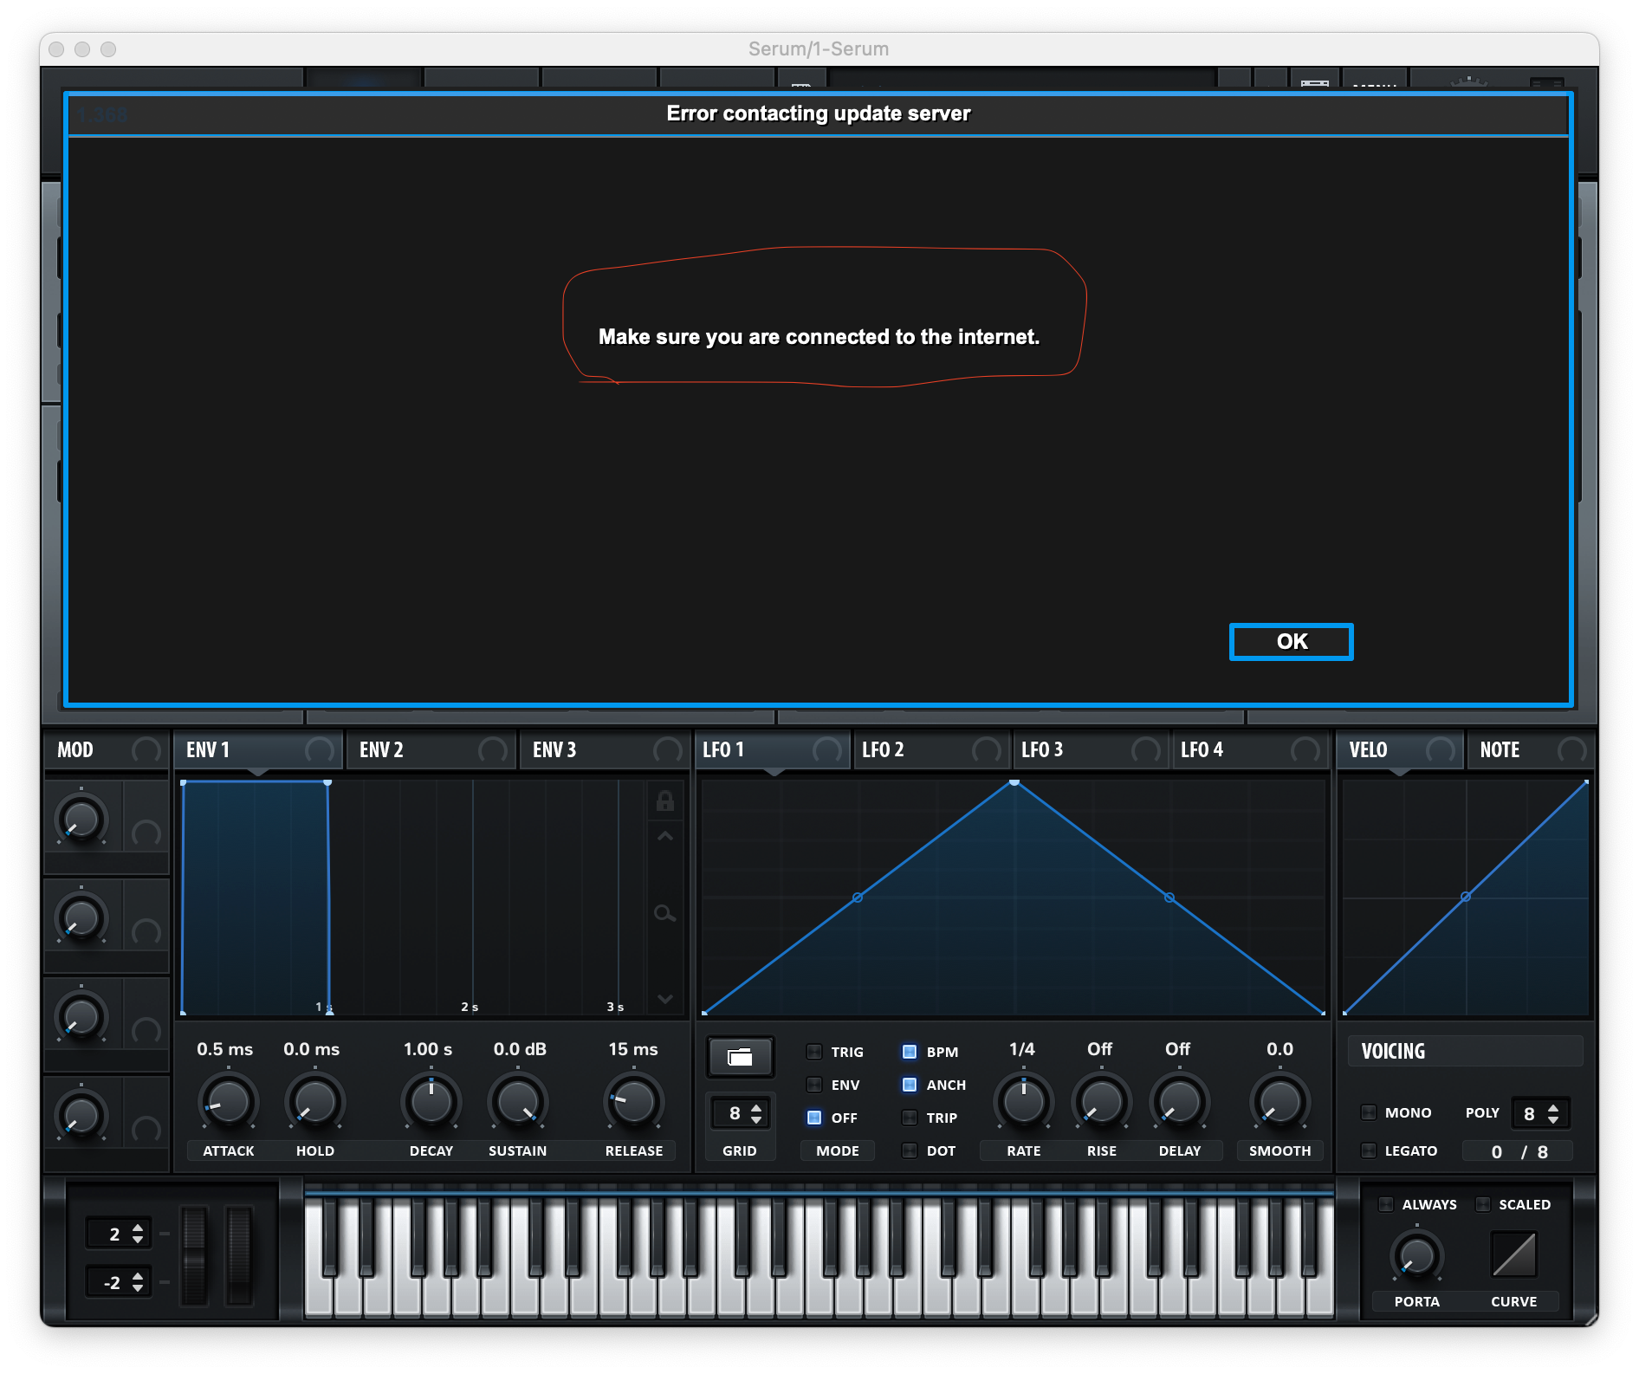The width and height of the screenshot is (1639, 1374).
Task: Click the SUSTAIN knob
Action: tap(518, 1102)
